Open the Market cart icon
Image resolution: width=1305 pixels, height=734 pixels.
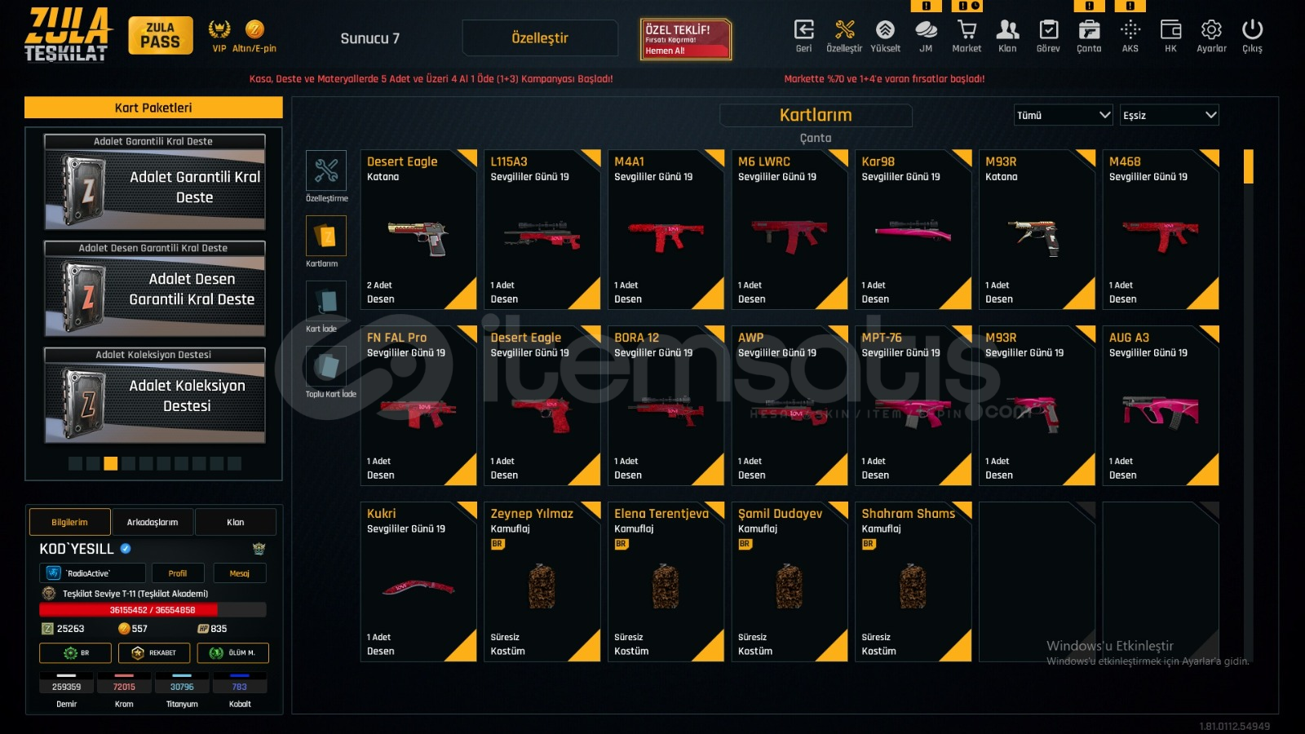(x=967, y=36)
